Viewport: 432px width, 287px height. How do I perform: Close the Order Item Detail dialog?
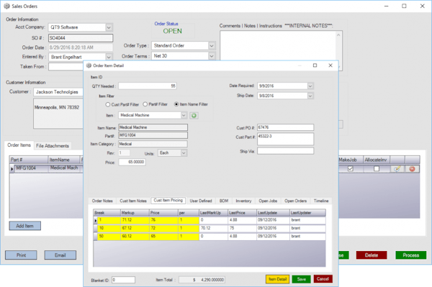pyautogui.click(x=330, y=65)
